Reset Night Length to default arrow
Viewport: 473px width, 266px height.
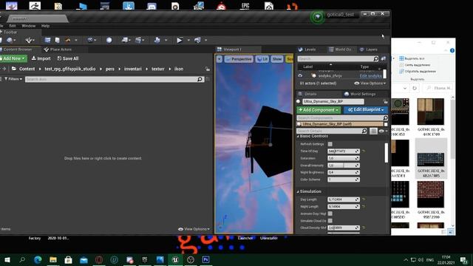point(363,206)
